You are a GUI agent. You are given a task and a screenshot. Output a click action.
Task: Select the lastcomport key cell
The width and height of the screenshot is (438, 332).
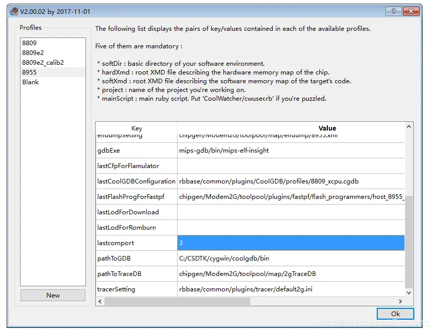coord(136,243)
